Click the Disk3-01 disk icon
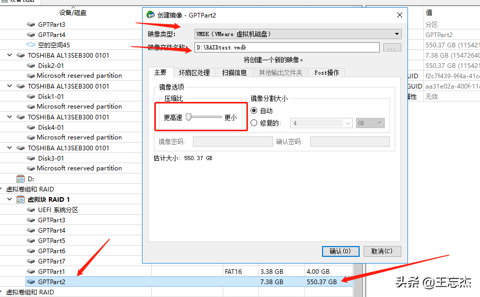The width and height of the screenshot is (480, 297). click(x=31, y=158)
